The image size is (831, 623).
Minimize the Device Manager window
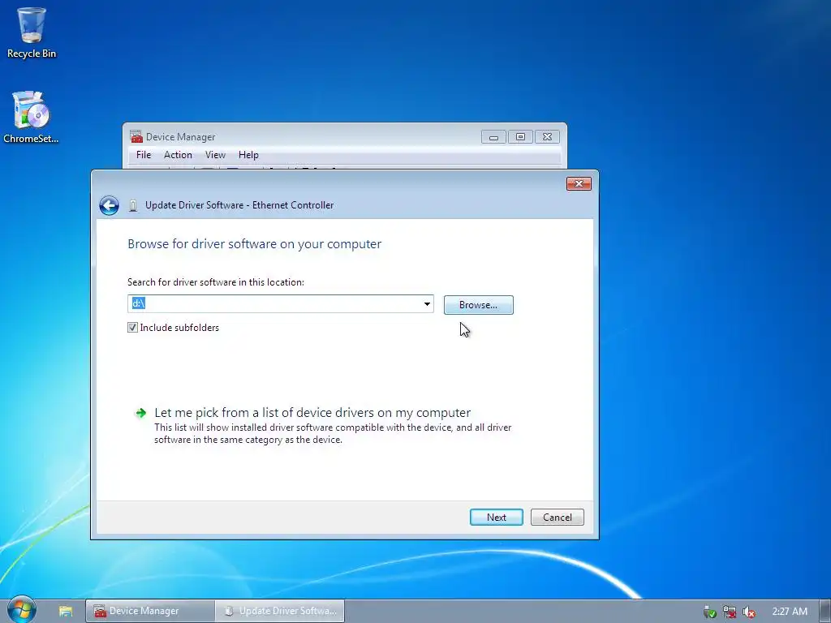point(493,136)
